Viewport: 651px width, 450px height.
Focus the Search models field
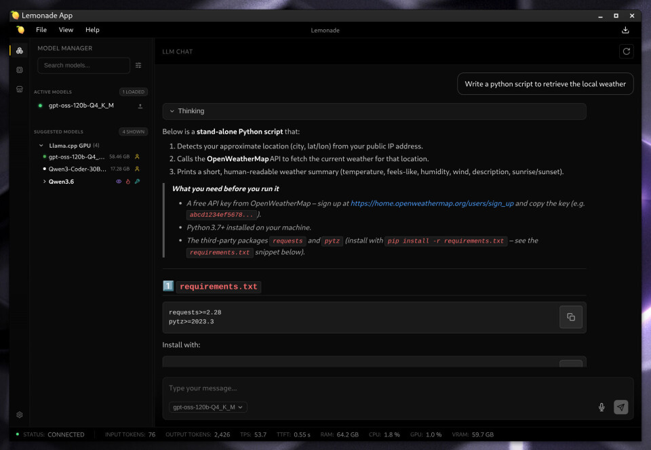[x=84, y=65]
